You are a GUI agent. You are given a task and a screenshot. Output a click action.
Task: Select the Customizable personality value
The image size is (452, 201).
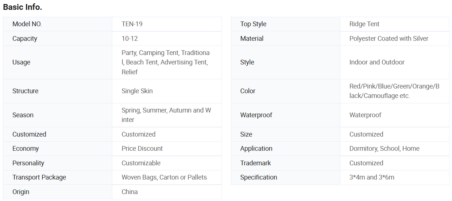coord(141,163)
